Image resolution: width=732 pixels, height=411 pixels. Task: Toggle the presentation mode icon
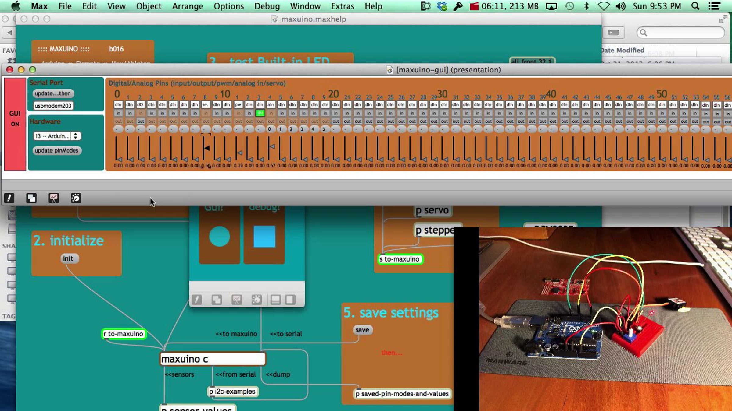pyautogui.click(x=54, y=198)
